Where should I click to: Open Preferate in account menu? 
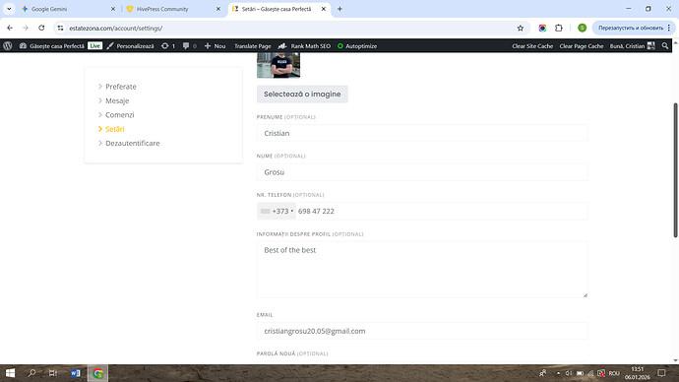121,87
